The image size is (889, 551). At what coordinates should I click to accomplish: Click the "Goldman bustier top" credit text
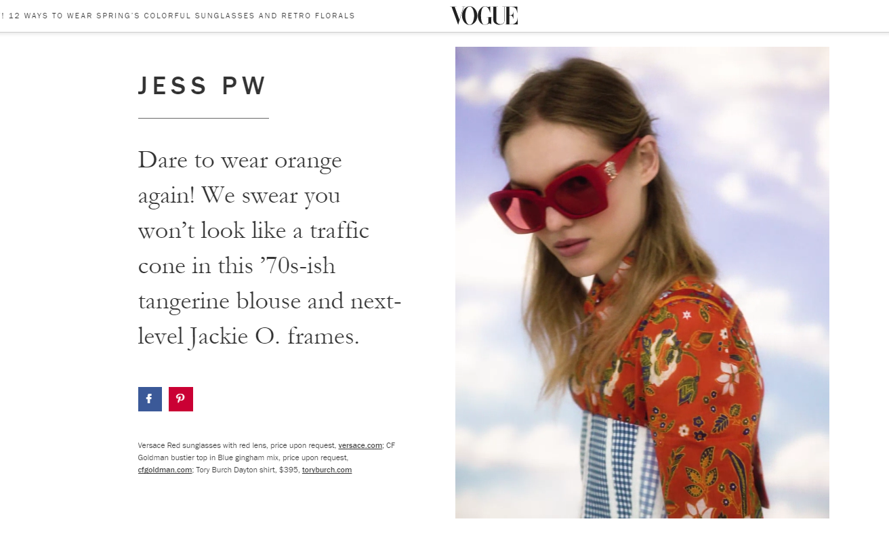click(174, 457)
